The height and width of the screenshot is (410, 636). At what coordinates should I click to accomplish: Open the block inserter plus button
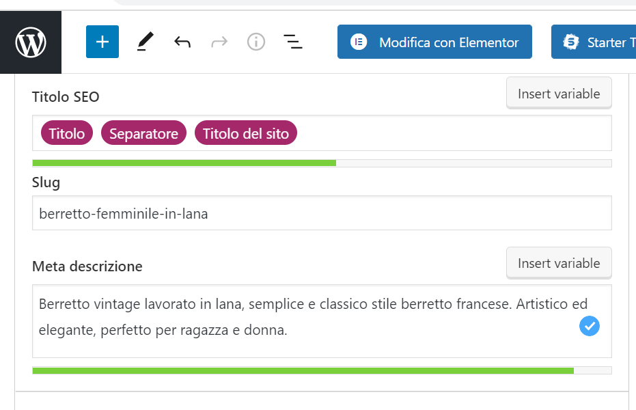pyautogui.click(x=102, y=42)
